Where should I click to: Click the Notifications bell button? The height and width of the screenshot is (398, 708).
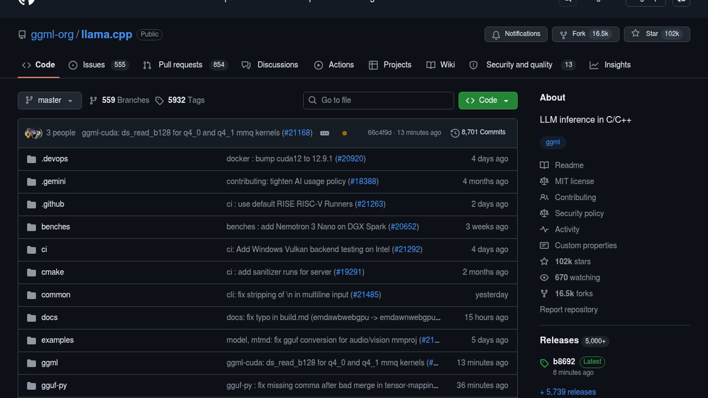(x=516, y=34)
